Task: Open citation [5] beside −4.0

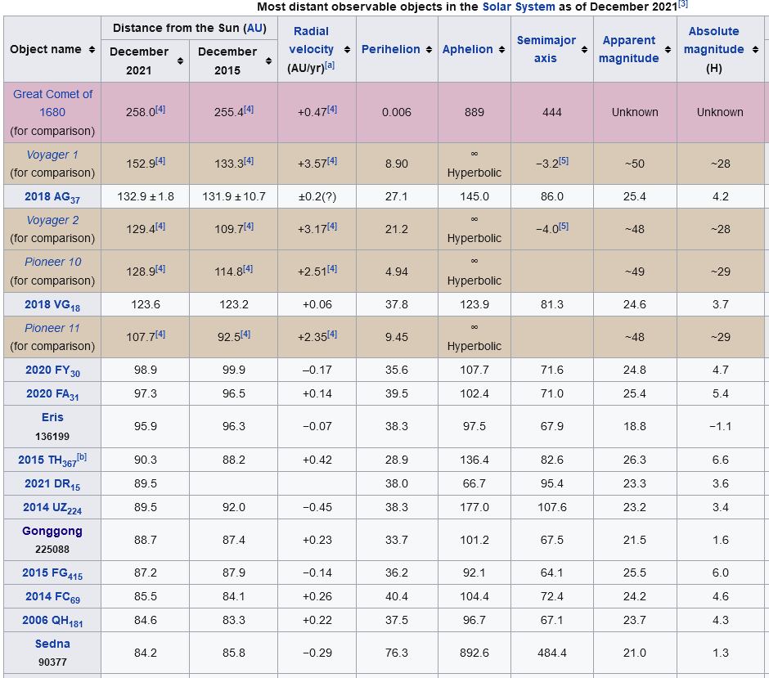Action: 564,226
